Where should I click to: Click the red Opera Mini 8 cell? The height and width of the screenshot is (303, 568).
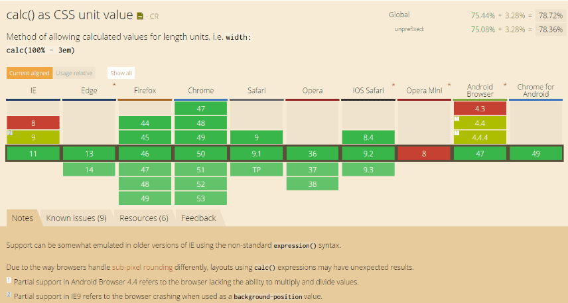424,154
